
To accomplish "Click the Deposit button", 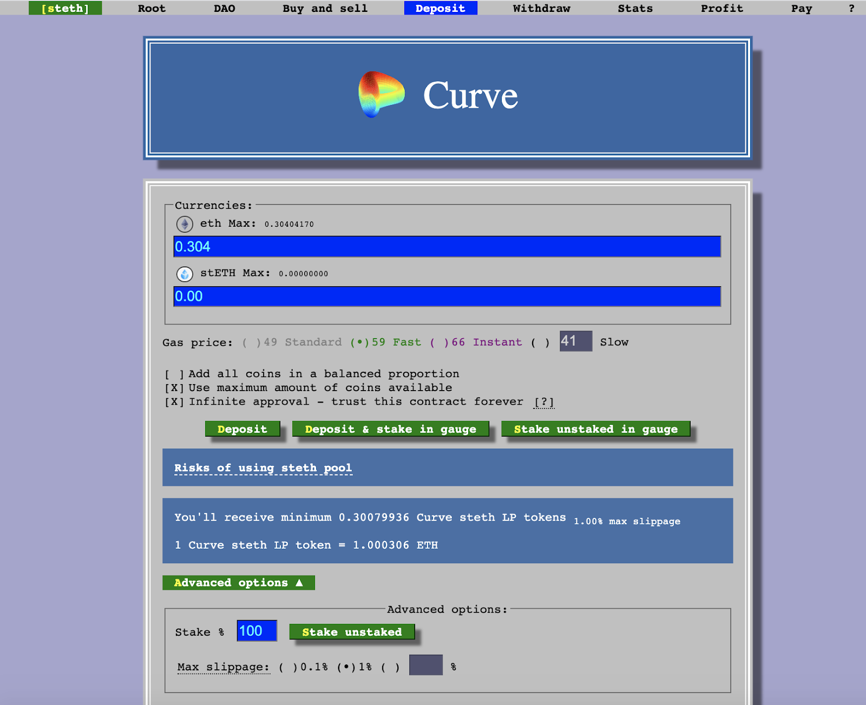I will click(242, 429).
